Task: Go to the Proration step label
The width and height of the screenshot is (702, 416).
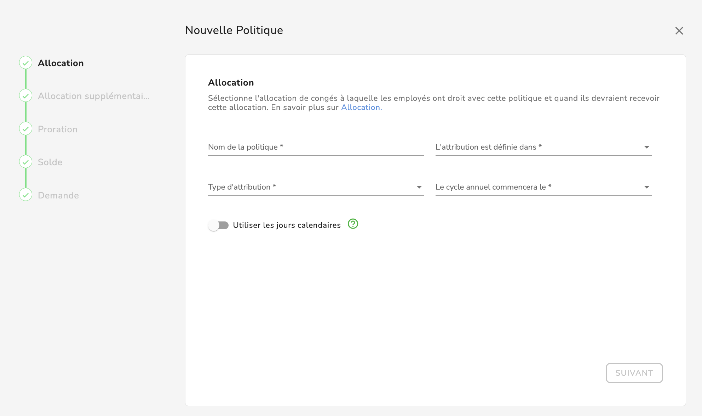Action: pos(58,129)
